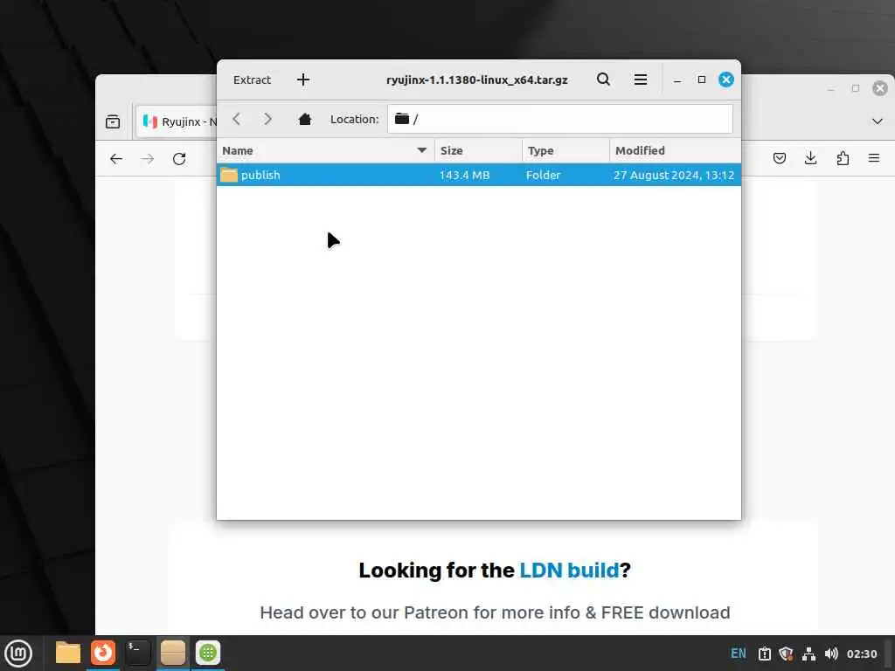Open Firefox downloads panel
The width and height of the screenshot is (895, 671).
coord(810,158)
